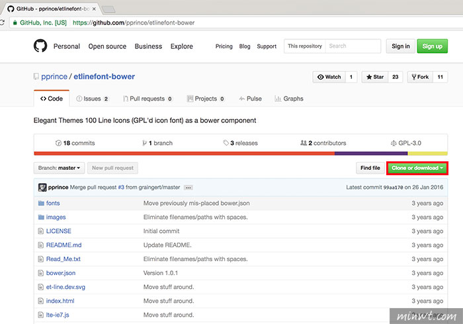This screenshot has width=463, height=324.
Task: Click the images folder icon
Action: (x=41, y=217)
